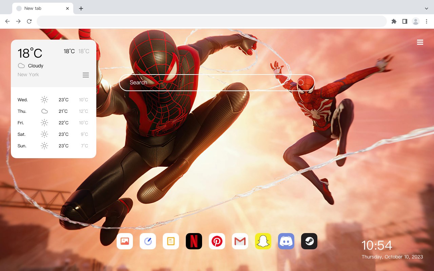
Task: Open the blue checkmark to-do shortcut
Action: pyautogui.click(x=148, y=241)
